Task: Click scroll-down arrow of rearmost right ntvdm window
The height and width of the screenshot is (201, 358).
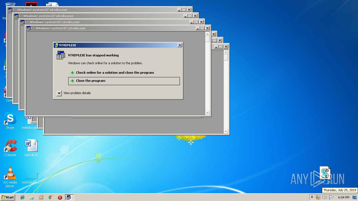Action: (x=226, y=131)
